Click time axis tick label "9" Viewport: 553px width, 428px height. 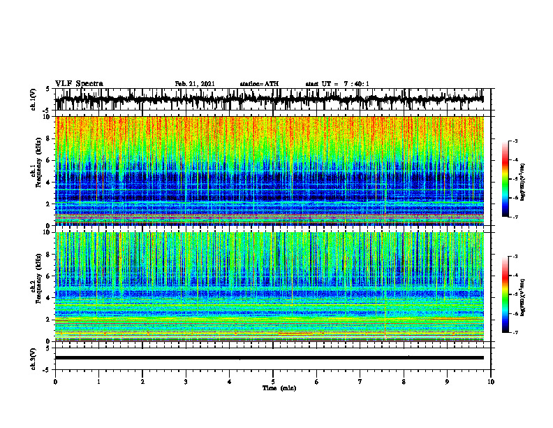(447, 382)
